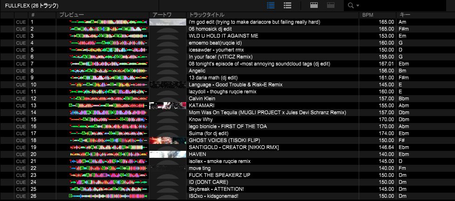This screenshot has height=201, width=455.
Task: Select track "In your face! (VITICZ Remix)"
Action: tap(221, 57)
